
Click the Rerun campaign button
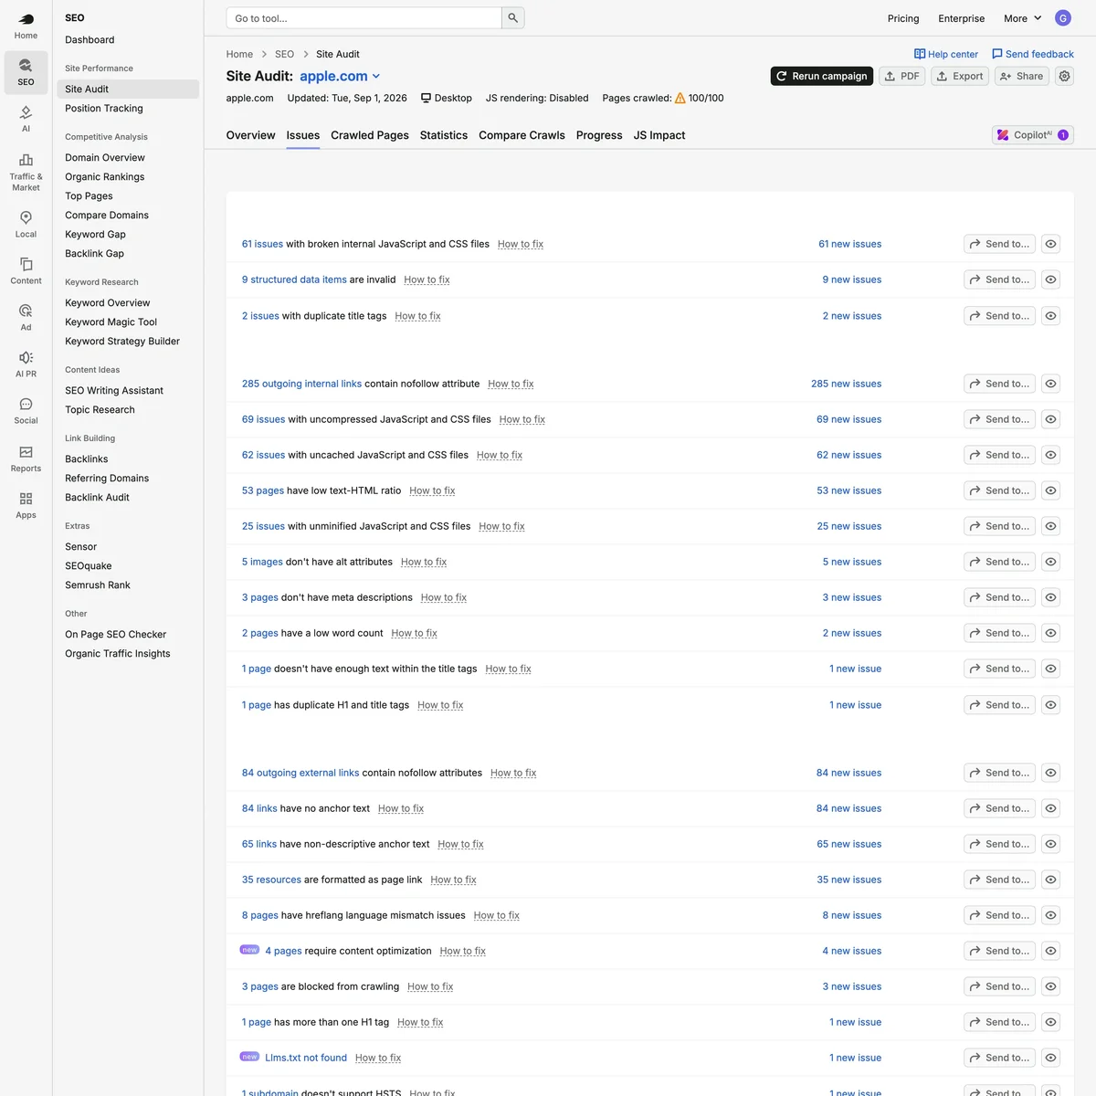[822, 76]
